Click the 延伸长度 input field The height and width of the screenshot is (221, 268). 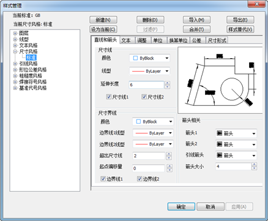click(146, 84)
